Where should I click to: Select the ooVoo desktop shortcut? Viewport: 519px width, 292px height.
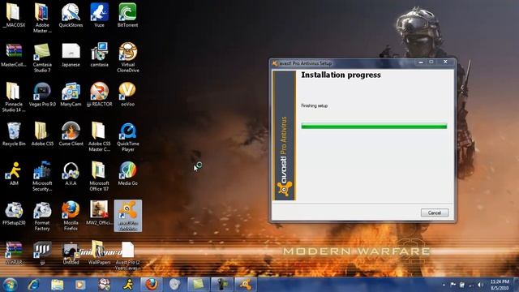(x=128, y=94)
